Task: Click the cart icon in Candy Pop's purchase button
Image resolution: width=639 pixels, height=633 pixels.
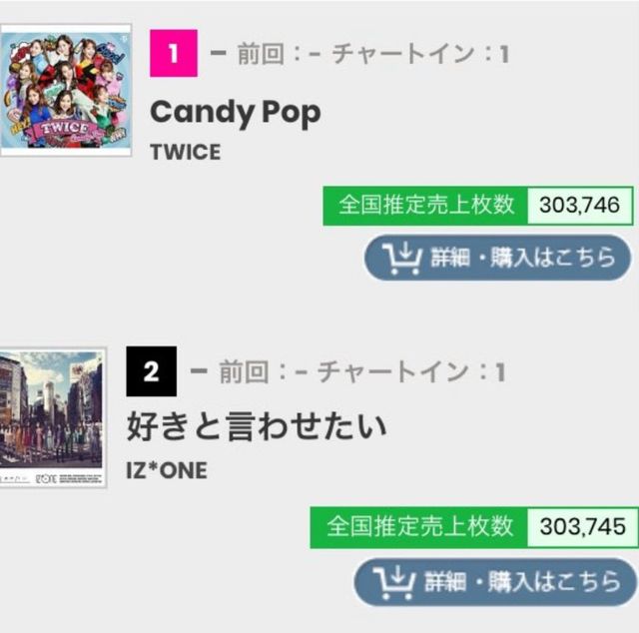Action: coord(402,258)
